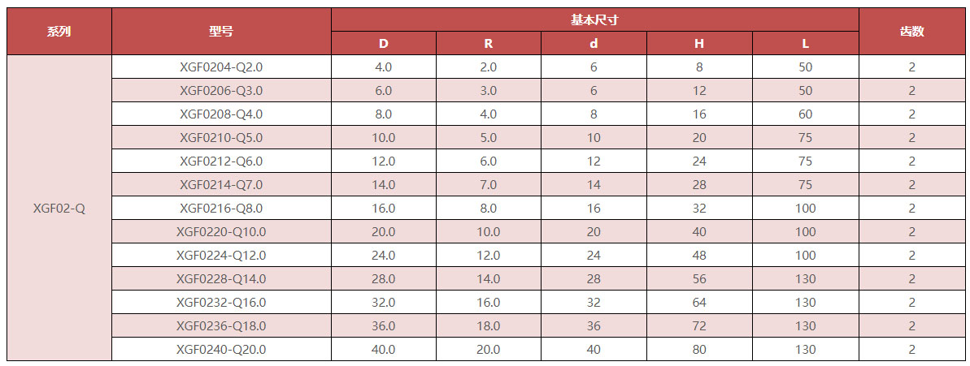This screenshot has width=970, height=366.
Task: Select the D value 36.0 cell
Action: tap(384, 326)
